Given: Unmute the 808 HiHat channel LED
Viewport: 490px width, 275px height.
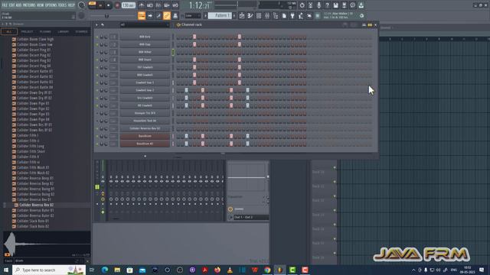Looking at the screenshot, I should (97, 53).
